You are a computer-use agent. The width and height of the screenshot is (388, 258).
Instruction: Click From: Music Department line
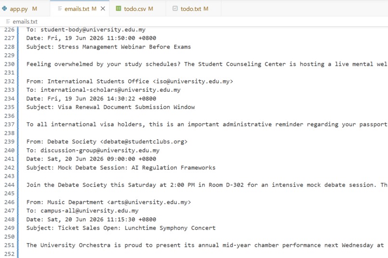(x=109, y=202)
